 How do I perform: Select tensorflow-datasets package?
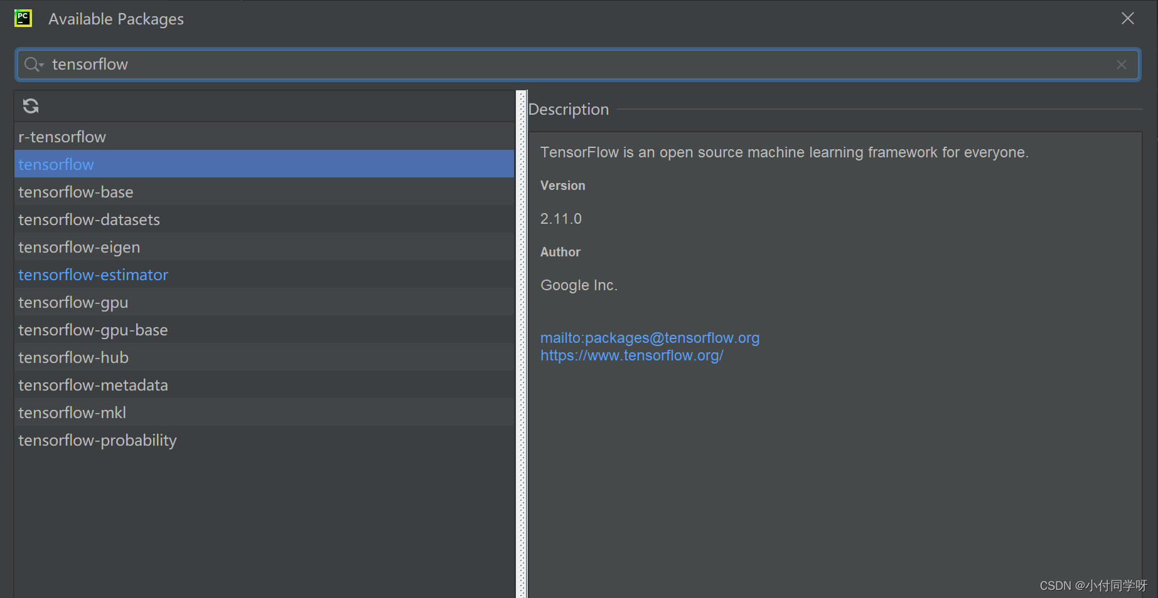pyautogui.click(x=264, y=219)
